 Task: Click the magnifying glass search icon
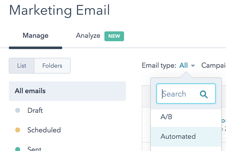point(204,94)
